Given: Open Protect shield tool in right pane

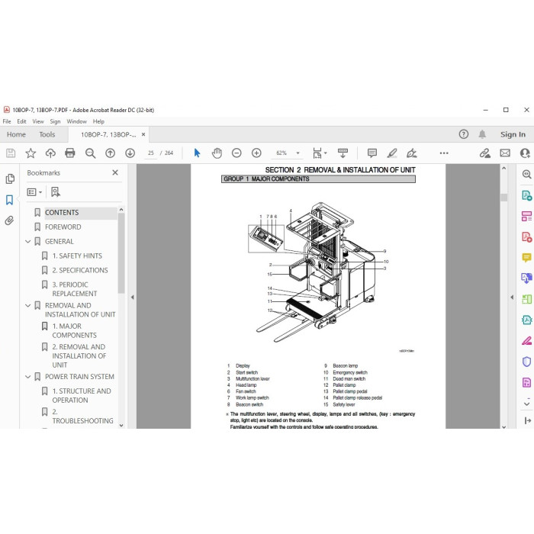Looking at the screenshot, I should tap(526, 362).
